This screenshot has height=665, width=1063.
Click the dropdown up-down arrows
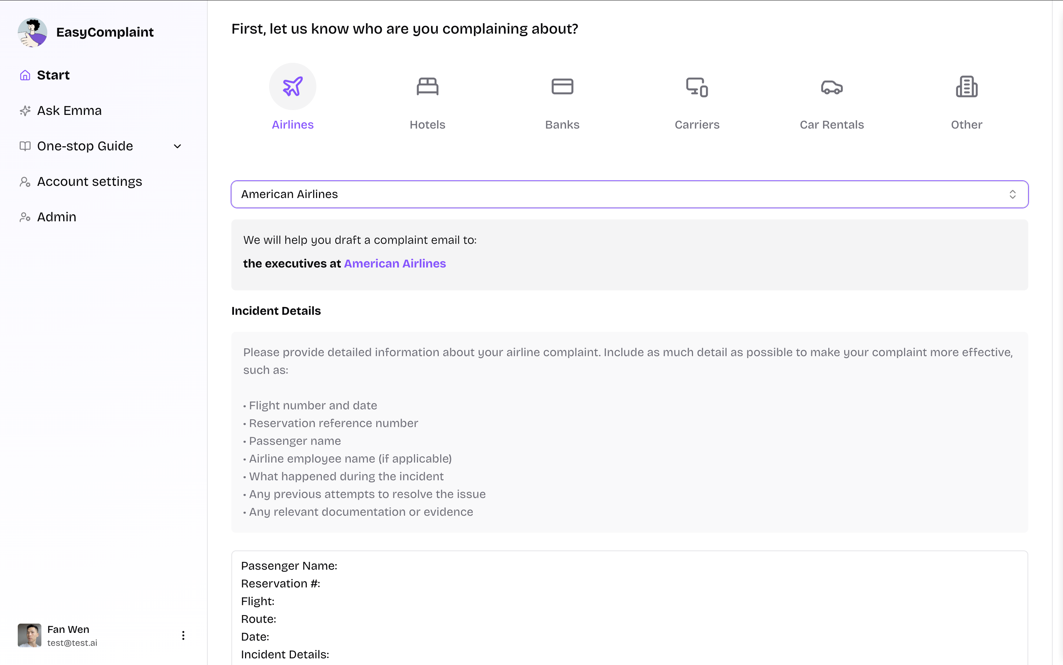1012,194
